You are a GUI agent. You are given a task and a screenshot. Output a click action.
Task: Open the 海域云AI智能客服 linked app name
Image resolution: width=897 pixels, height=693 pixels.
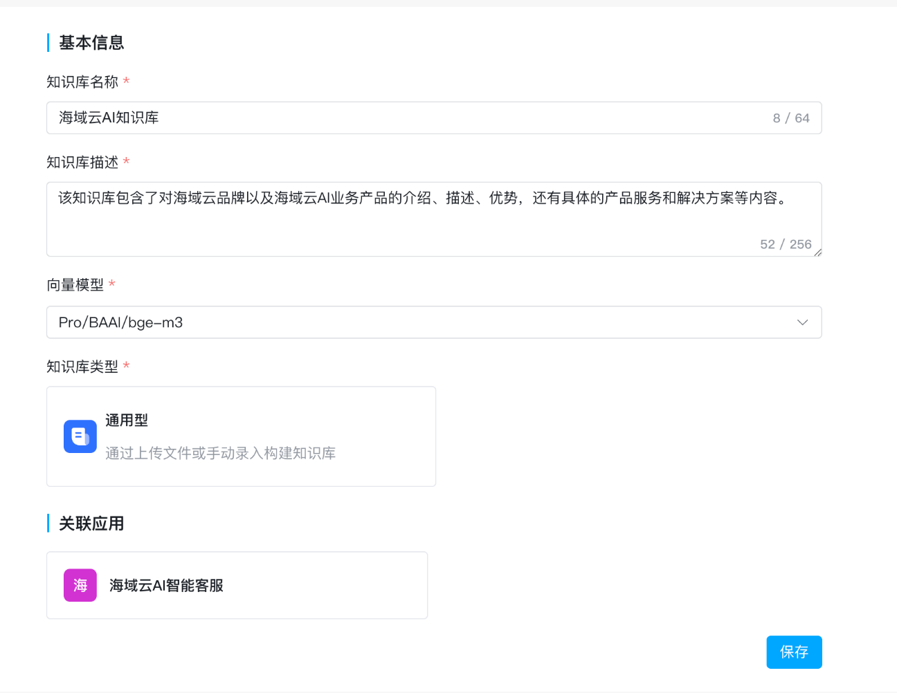click(x=166, y=586)
